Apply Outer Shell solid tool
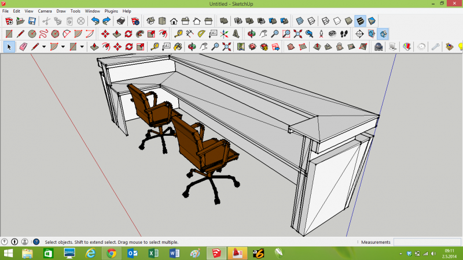 (x=224, y=21)
